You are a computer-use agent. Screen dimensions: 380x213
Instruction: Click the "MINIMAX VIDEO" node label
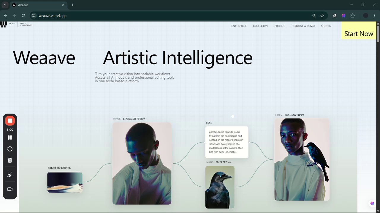tap(294, 115)
